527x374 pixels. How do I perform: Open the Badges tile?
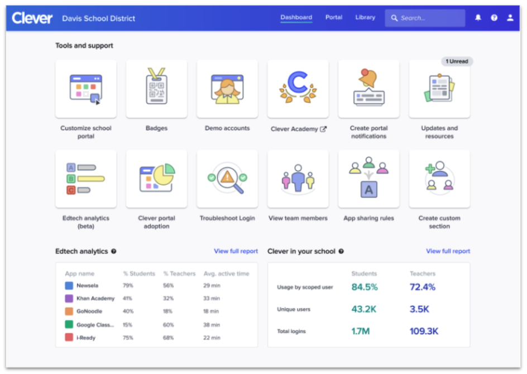[x=156, y=89]
